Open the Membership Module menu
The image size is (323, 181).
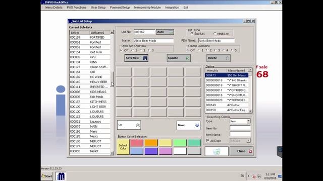pos(147,8)
